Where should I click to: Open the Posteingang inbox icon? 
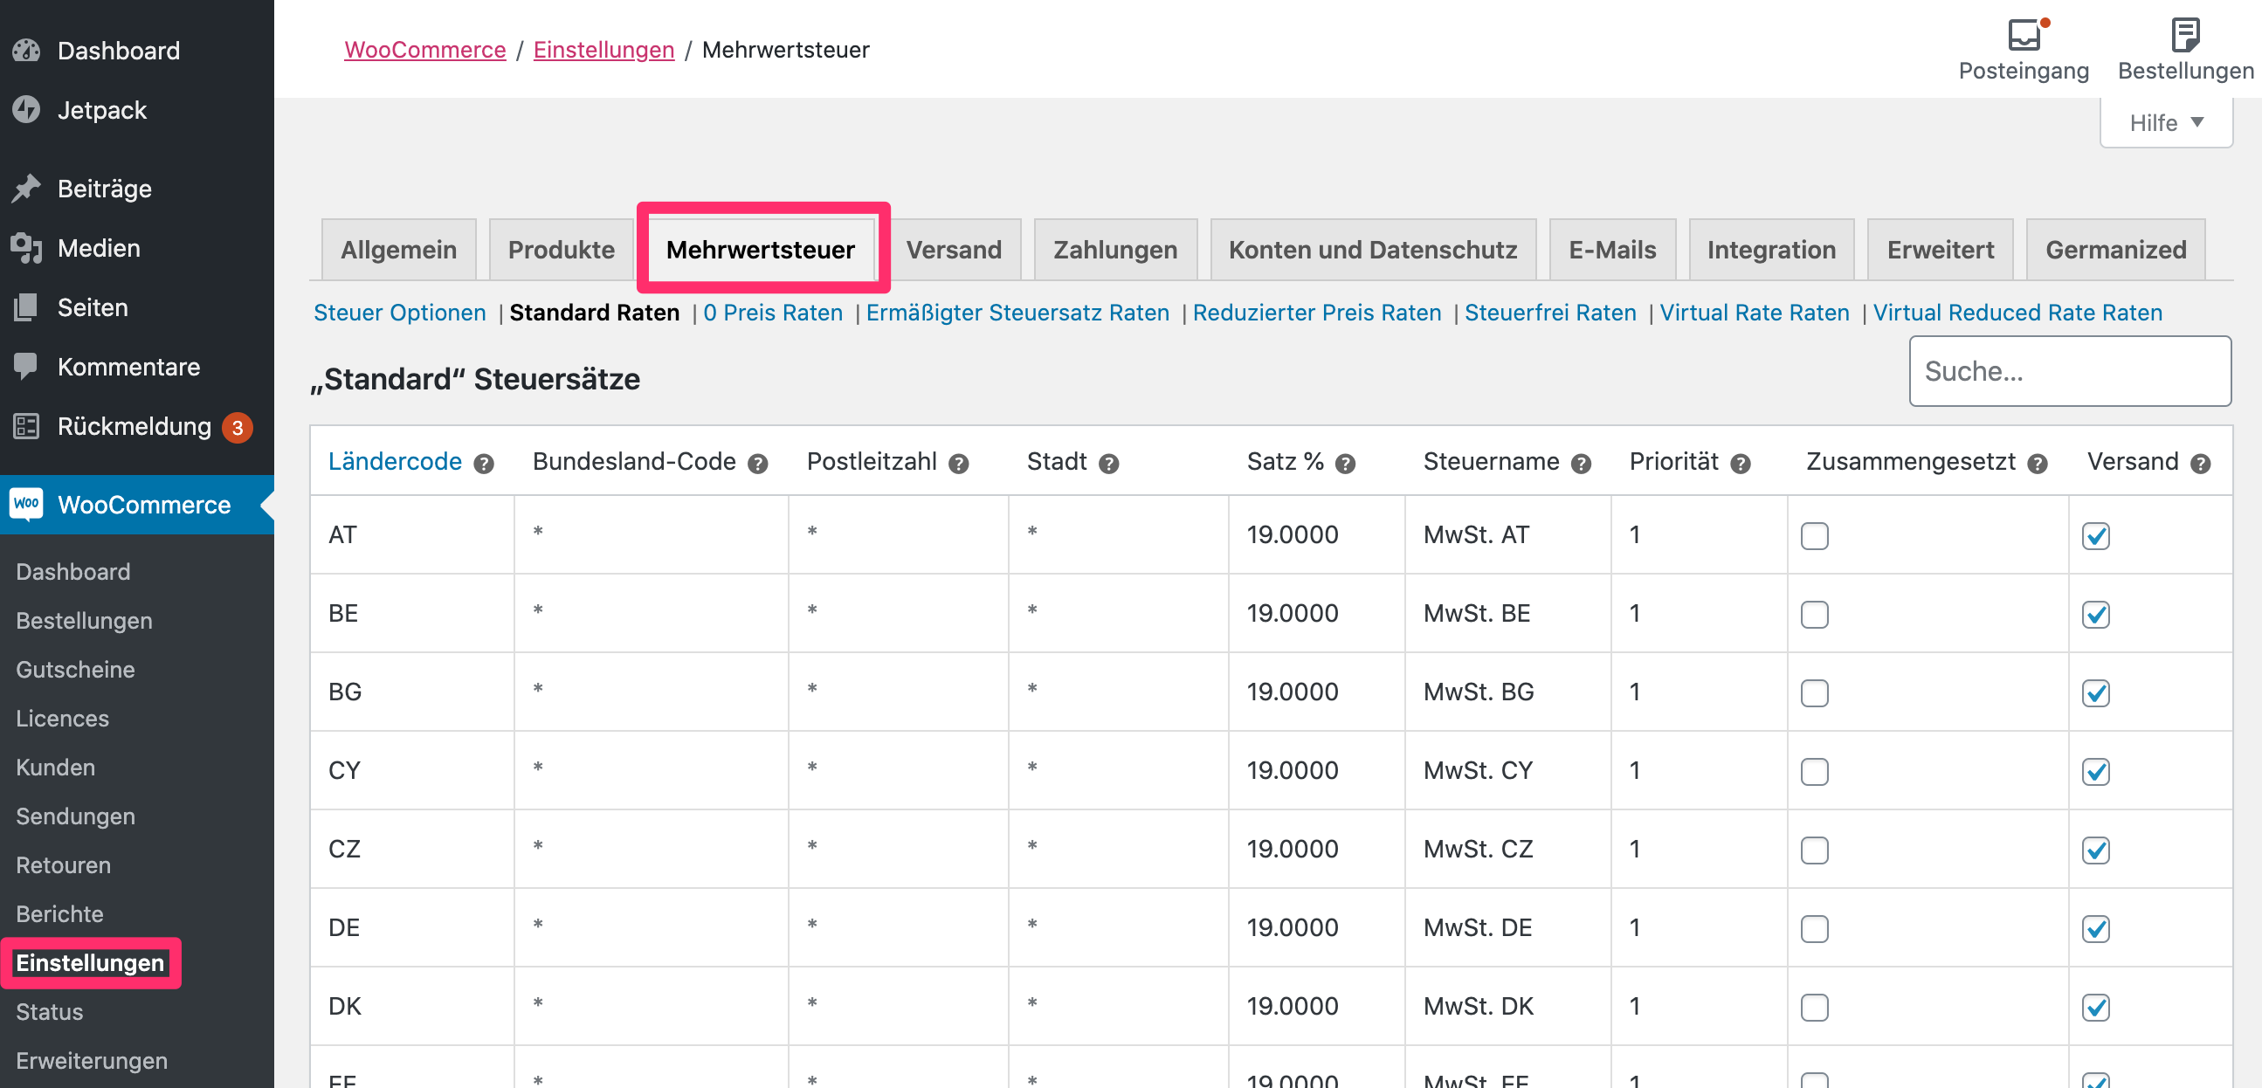pos(2024,35)
